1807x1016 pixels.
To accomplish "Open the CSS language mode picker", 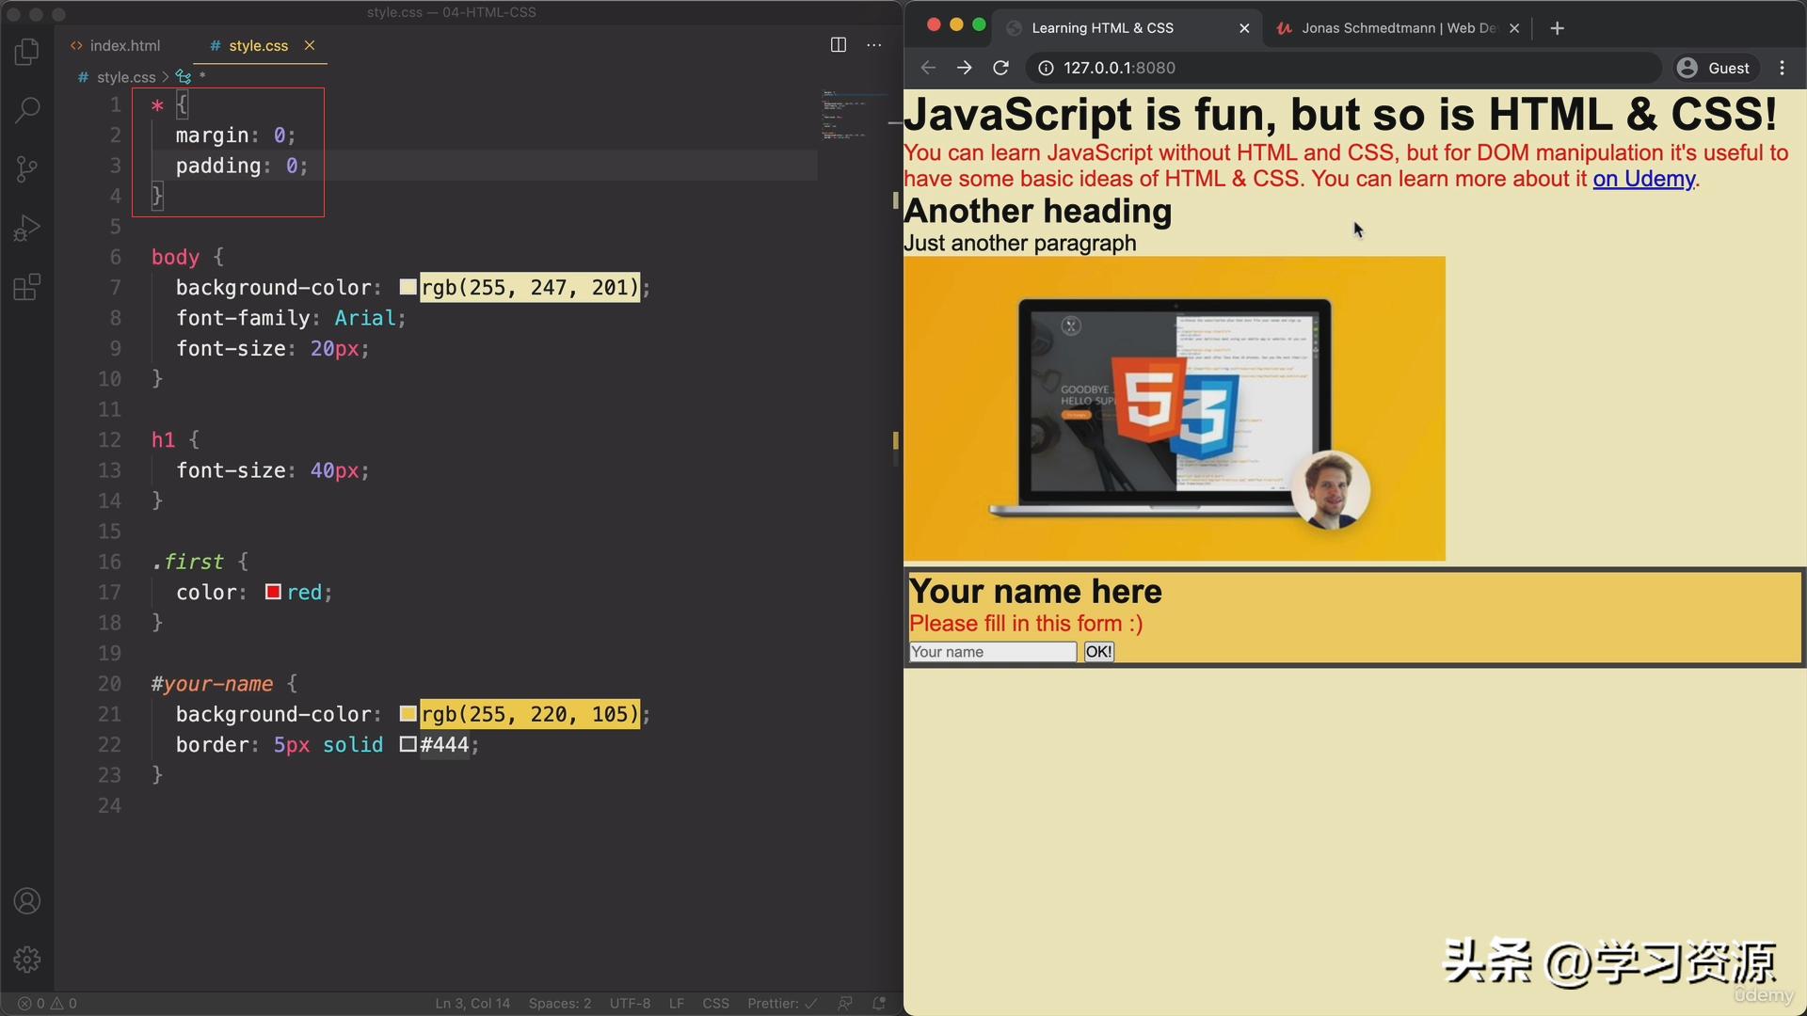I will click(x=716, y=1003).
